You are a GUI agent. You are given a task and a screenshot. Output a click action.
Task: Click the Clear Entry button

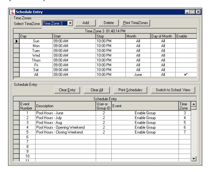pyautogui.click(x=67, y=90)
